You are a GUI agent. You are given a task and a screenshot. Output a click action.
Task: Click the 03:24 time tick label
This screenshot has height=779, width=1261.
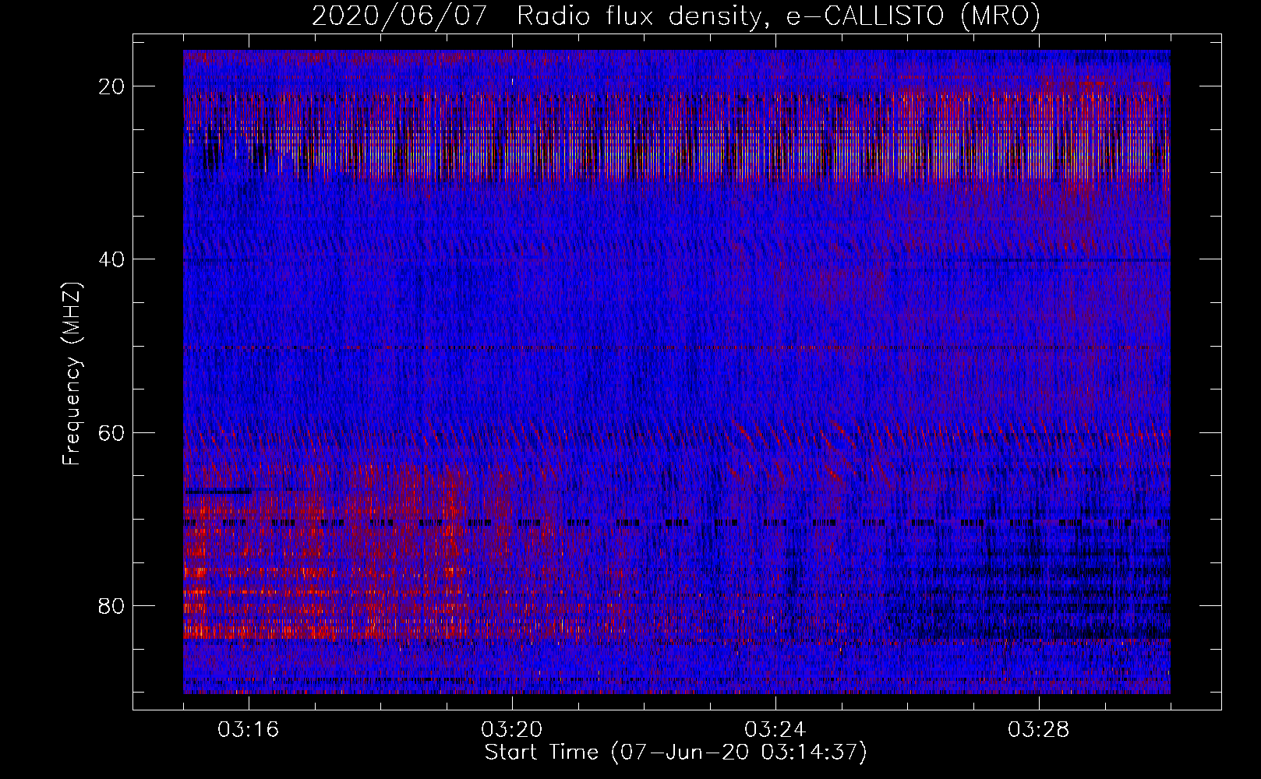(x=775, y=730)
